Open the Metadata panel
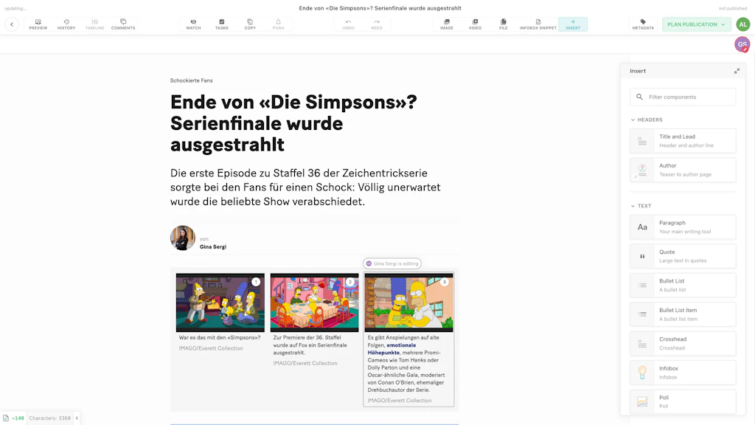 coord(643,24)
